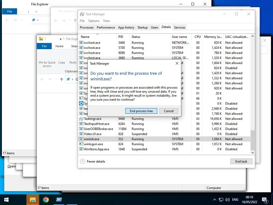Image resolution: width=273 pixels, height=205 pixels.
Task: Open the View menu in Task Manager
Action: pos(106,21)
